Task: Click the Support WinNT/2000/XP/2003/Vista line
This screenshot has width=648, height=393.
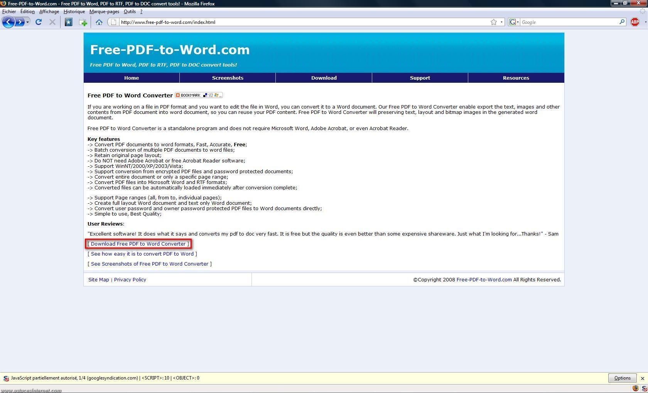Action: point(135,166)
